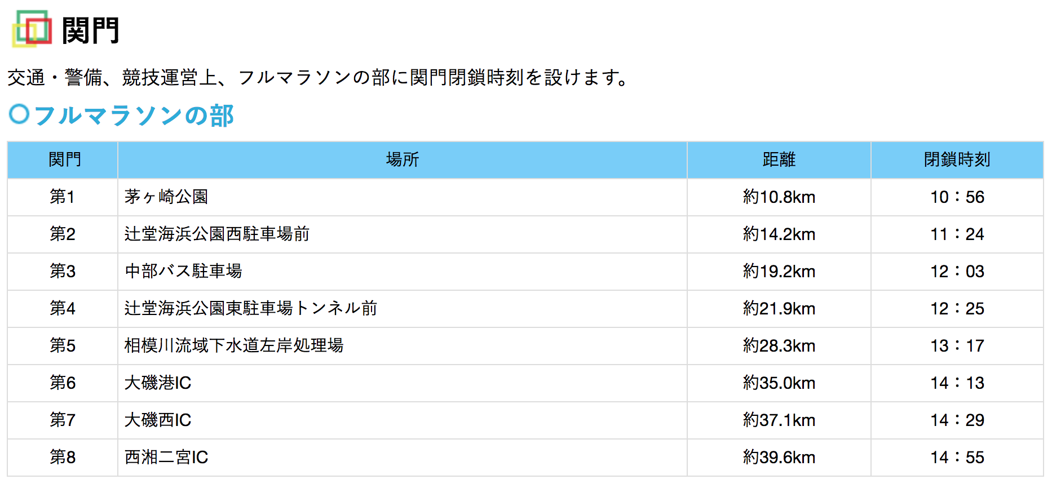Click the 約10.8km distance cell
The height and width of the screenshot is (497, 1052).
click(x=779, y=197)
